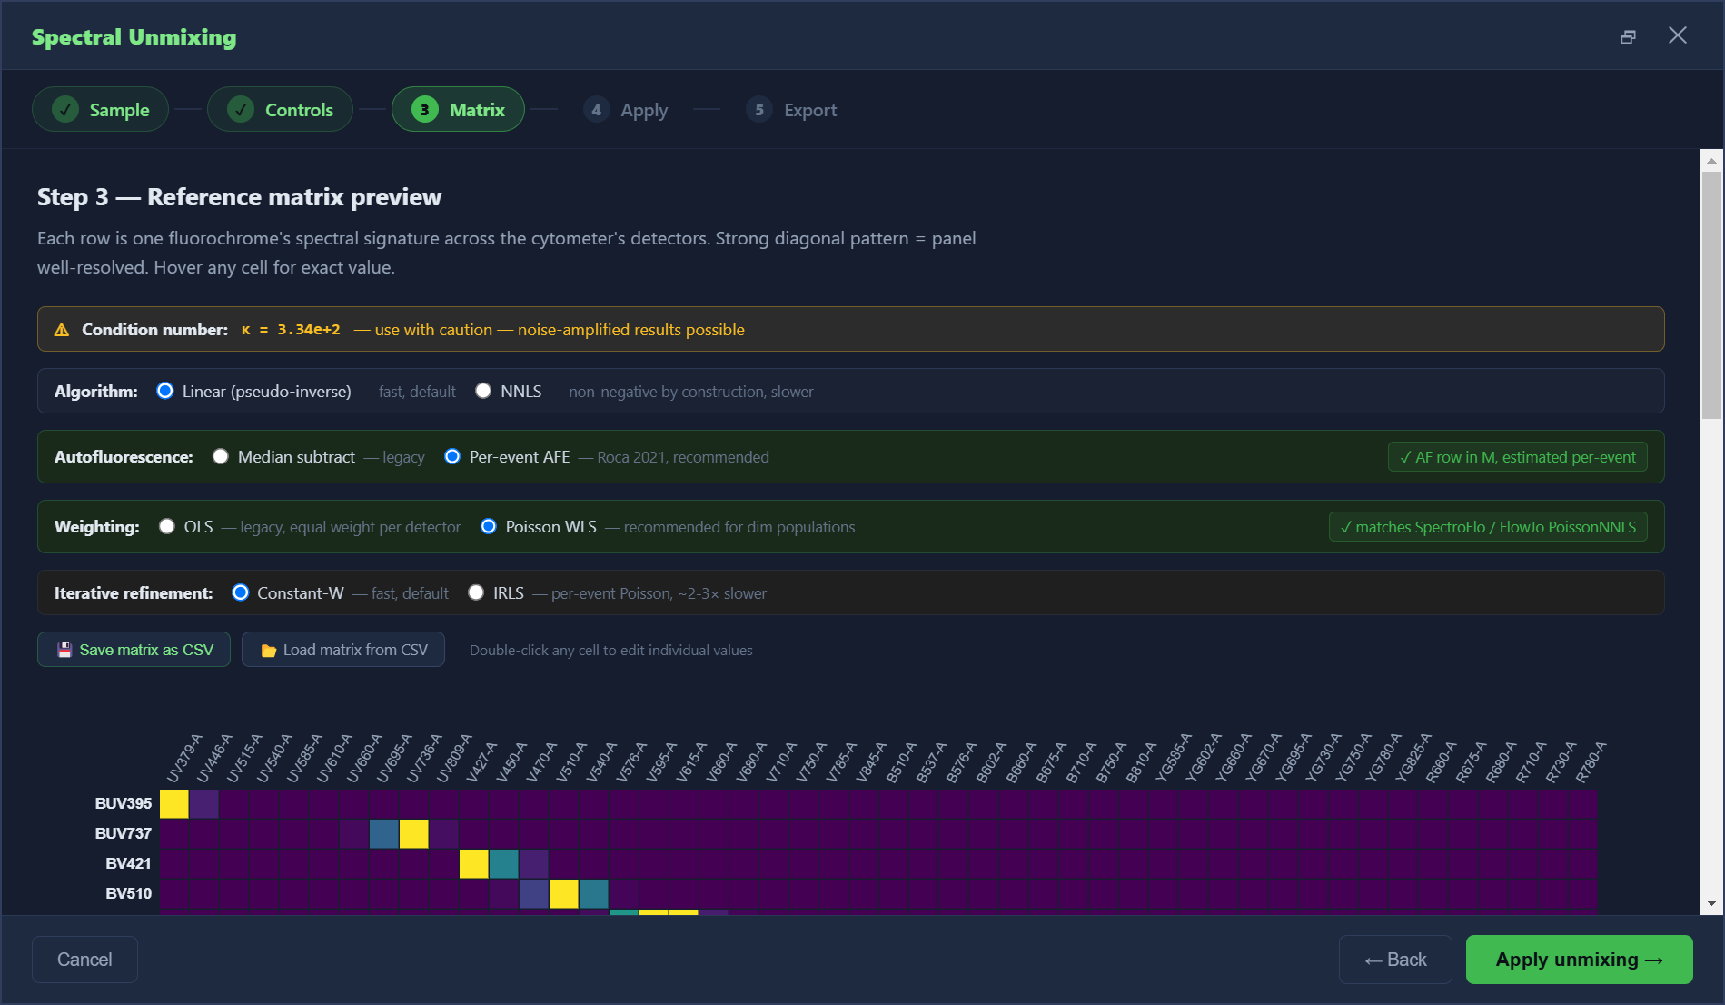The image size is (1725, 1005).
Task: Click the condition number warning triangle icon
Action: point(62,330)
